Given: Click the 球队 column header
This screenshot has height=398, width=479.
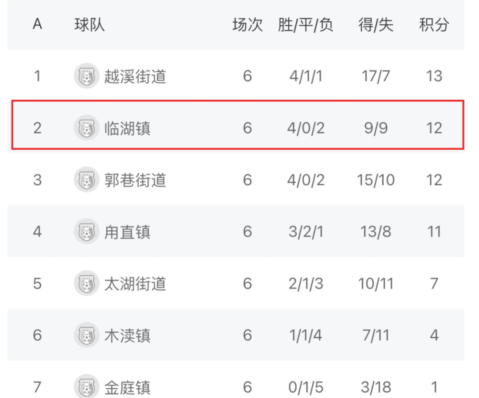Looking at the screenshot, I should [90, 25].
